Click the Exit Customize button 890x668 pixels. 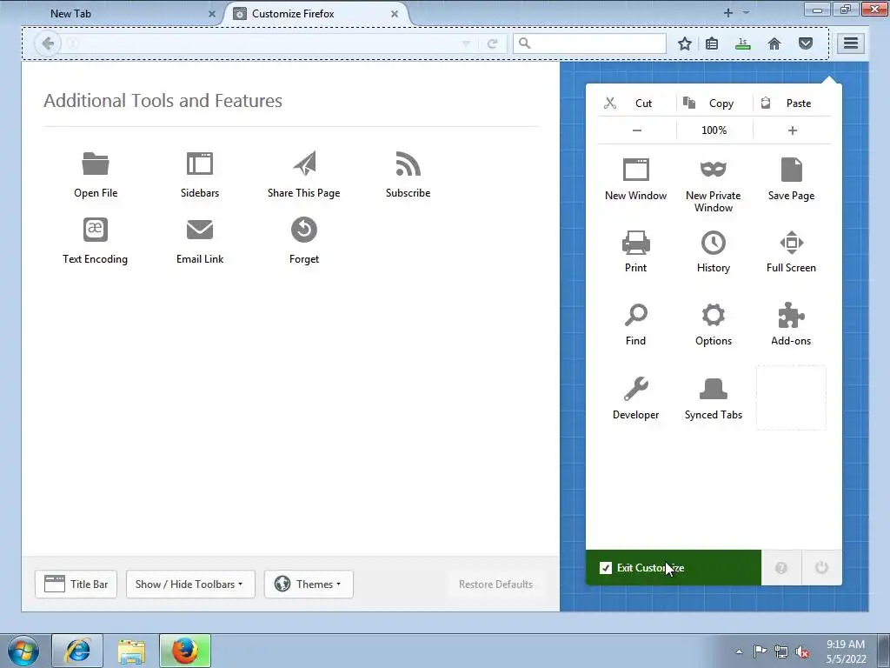674,567
